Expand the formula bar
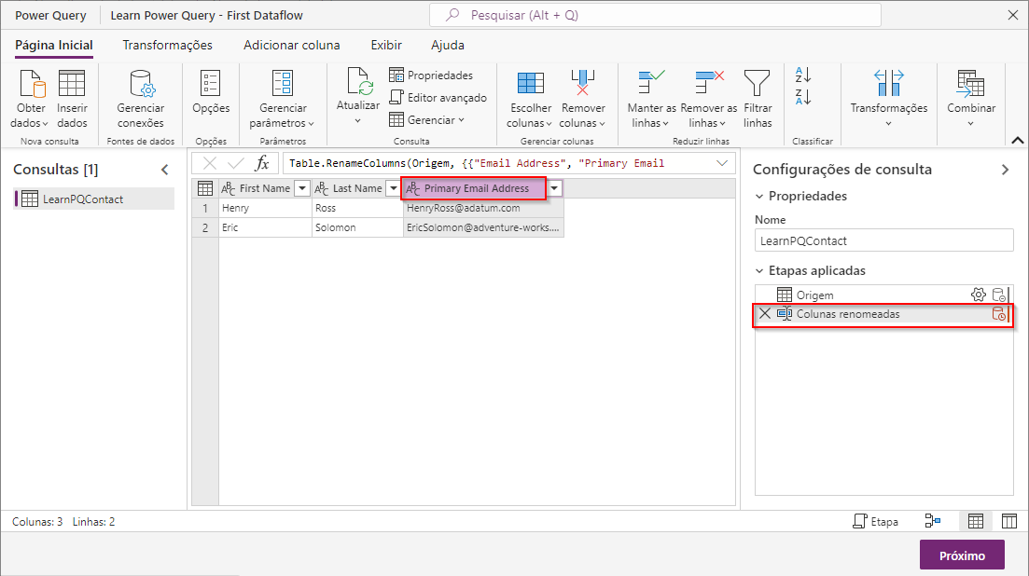This screenshot has height=576, width=1029. [722, 163]
